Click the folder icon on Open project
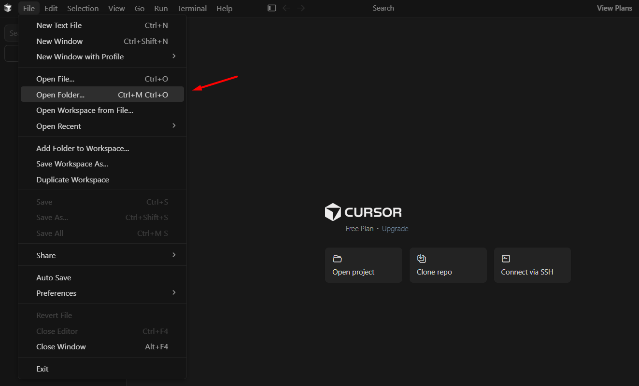Viewport: 639px width, 386px height. (x=337, y=259)
